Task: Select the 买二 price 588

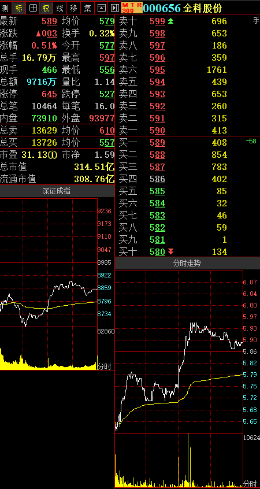Action: pos(157,155)
